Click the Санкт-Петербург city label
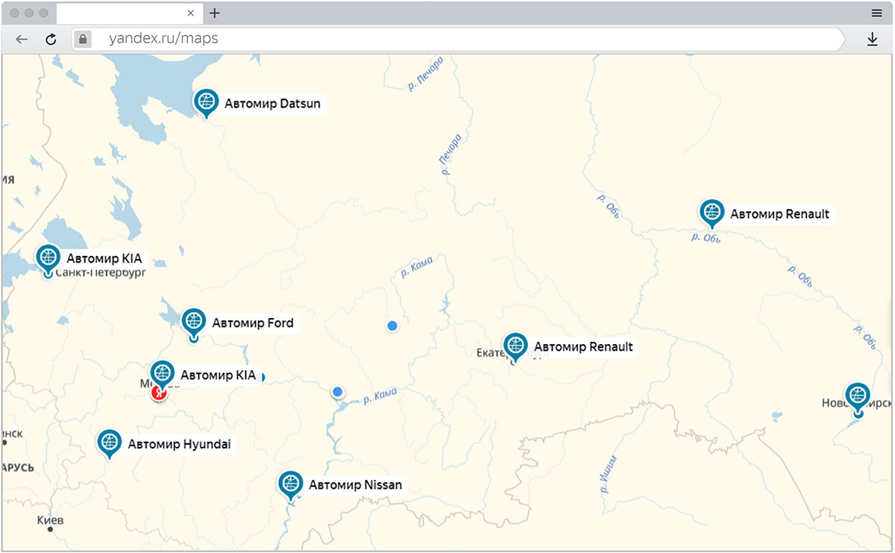Screen dimensions: 895x553 pos(99,273)
